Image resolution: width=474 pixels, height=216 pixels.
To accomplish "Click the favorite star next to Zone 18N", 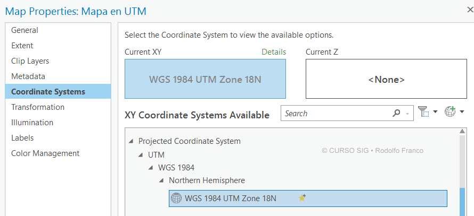I will tap(302, 198).
